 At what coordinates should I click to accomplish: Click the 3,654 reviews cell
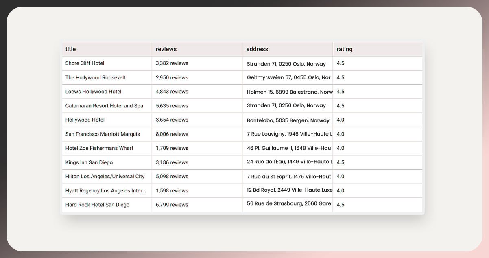point(172,120)
